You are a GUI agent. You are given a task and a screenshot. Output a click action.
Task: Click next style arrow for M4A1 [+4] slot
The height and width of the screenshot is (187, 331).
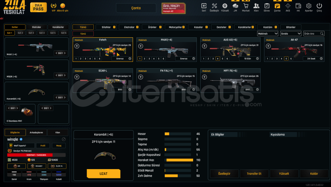point(65,53)
